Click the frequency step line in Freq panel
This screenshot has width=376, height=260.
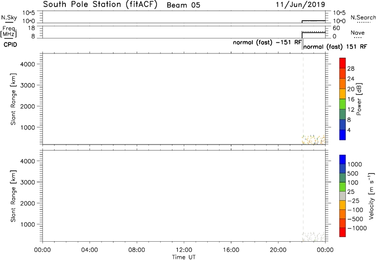[x=313, y=32]
